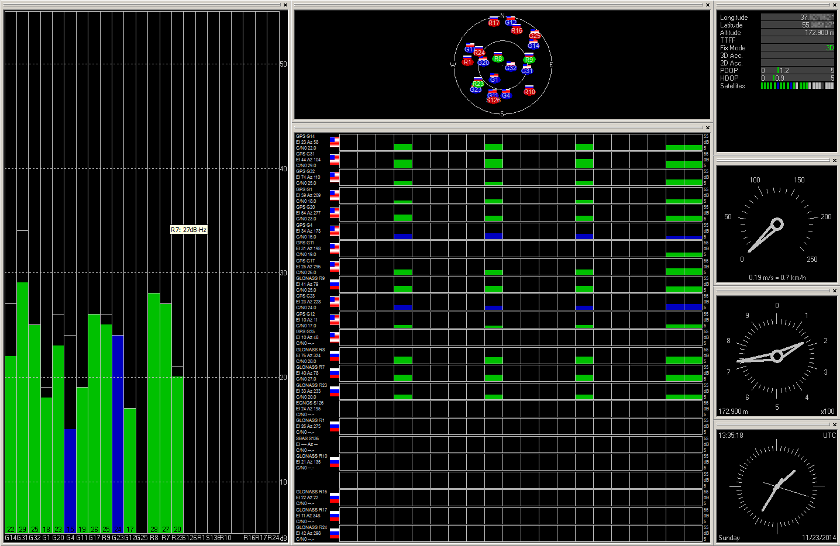
Task: Select the G25 satellite marker in sky view
Action: click(x=535, y=35)
